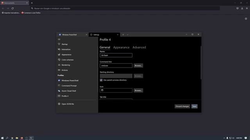250x140 pixels.
Task: Click the Command line field with cmd.exe
Action: pyautogui.click(x=116, y=66)
